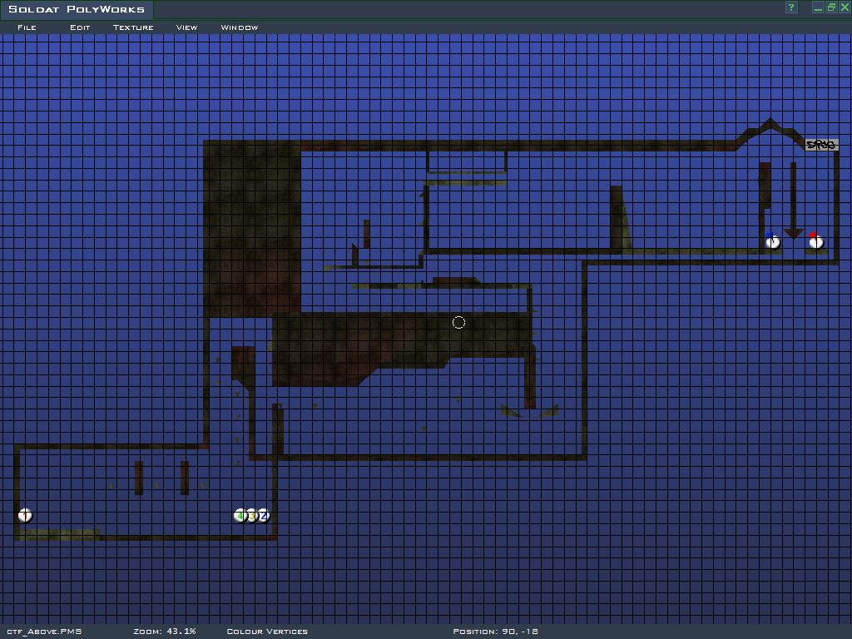Viewport: 852px width, 639px height.
Task: Click the help question mark icon
Action: pyautogui.click(x=791, y=7)
